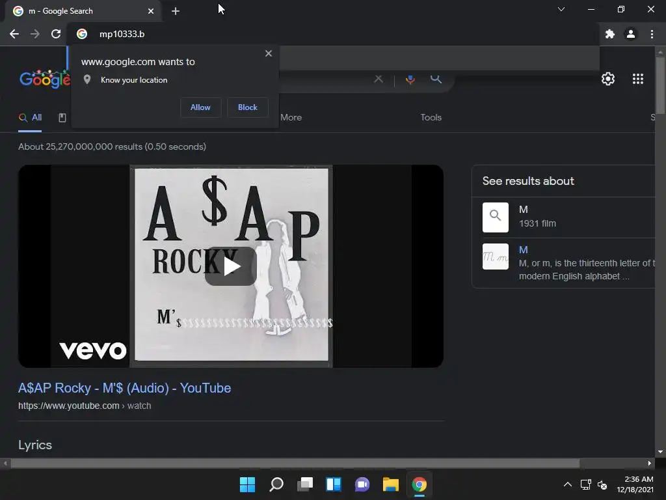Open the Windows Start menu
Image resolution: width=666 pixels, height=500 pixels.
pyautogui.click(x=247, y=484)
